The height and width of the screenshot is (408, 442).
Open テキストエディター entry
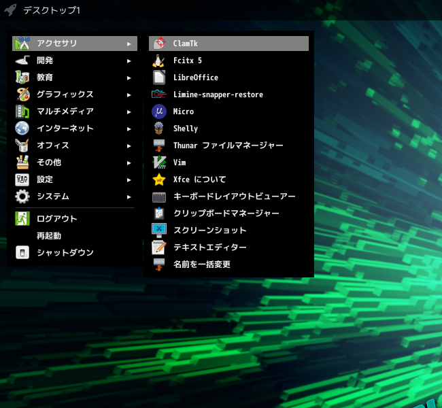click(x=228, y=248)
